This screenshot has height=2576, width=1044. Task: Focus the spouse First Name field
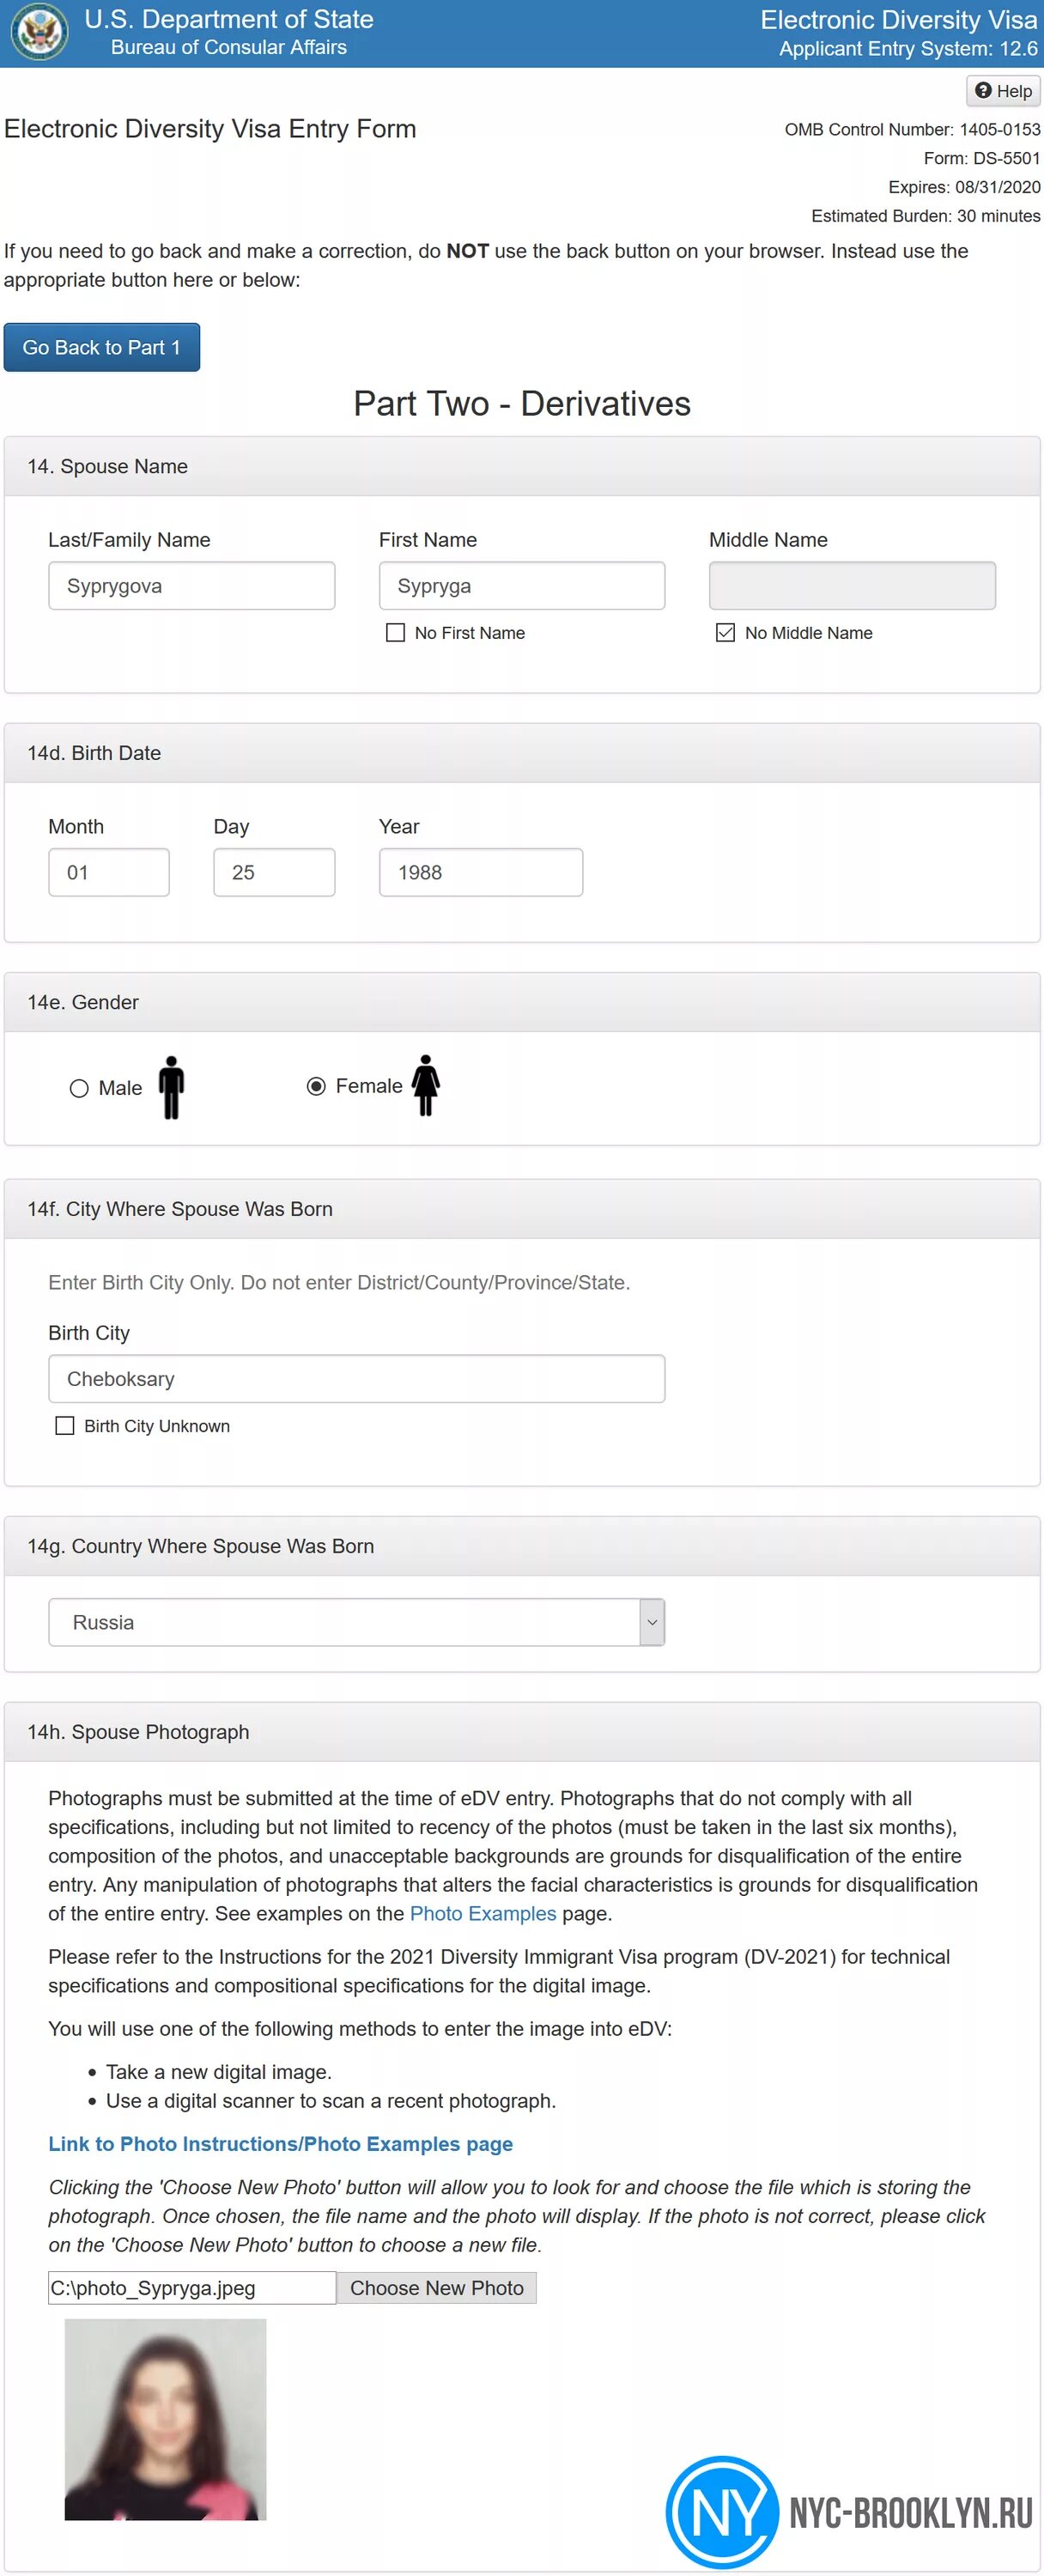pos(521,586)
